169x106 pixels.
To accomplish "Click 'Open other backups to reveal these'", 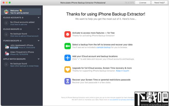I will click(x=24, y=66).
